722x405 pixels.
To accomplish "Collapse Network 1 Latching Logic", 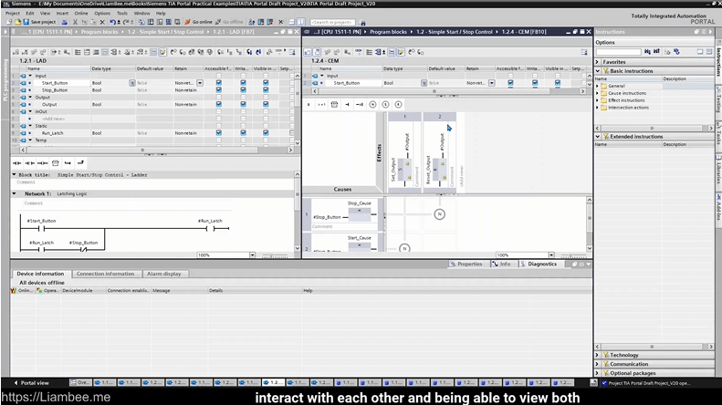I will 16,194.
